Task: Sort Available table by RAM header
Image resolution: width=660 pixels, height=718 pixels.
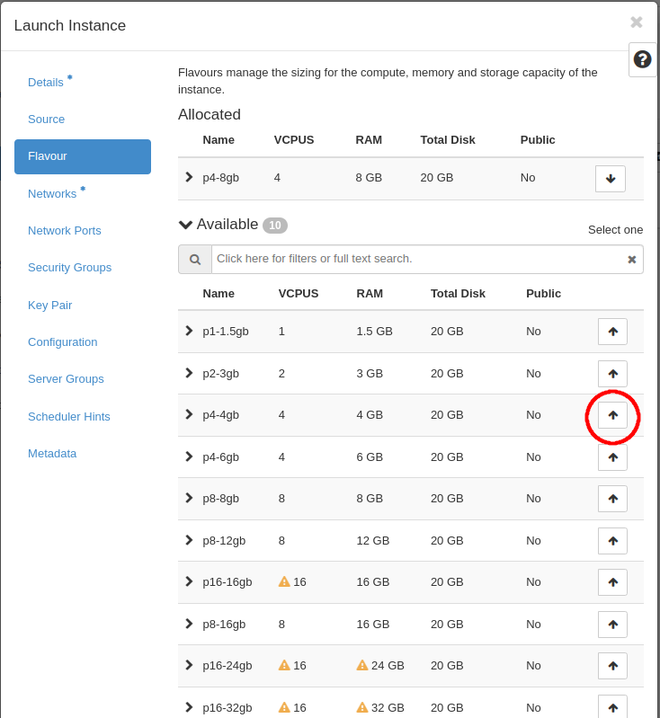Action: coord(370,294)
